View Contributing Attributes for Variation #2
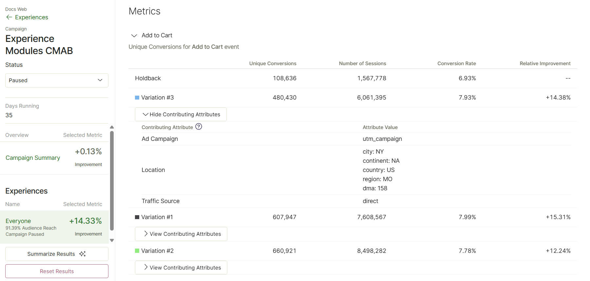Image resolution: width=590 pixels, height=281 pixels. tap(181, 268)
